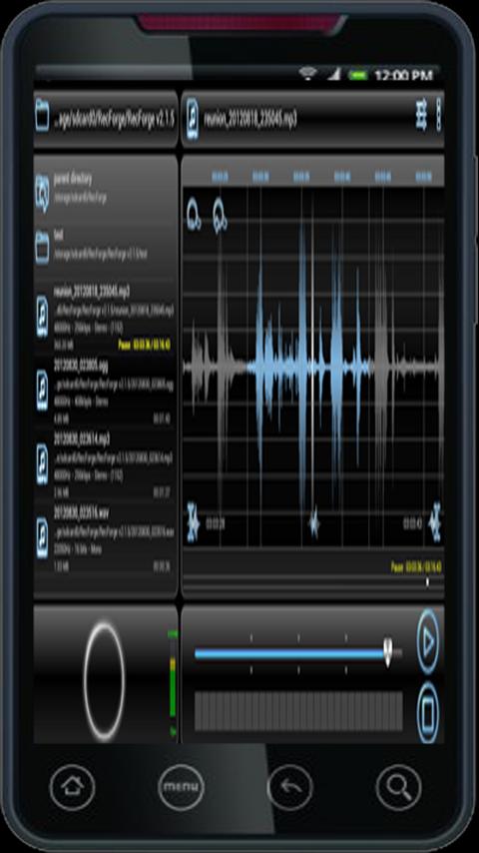The image size is (479, 853).
Task: Tap the parent directory back-arrow folder icon
Action: point(42,194)
